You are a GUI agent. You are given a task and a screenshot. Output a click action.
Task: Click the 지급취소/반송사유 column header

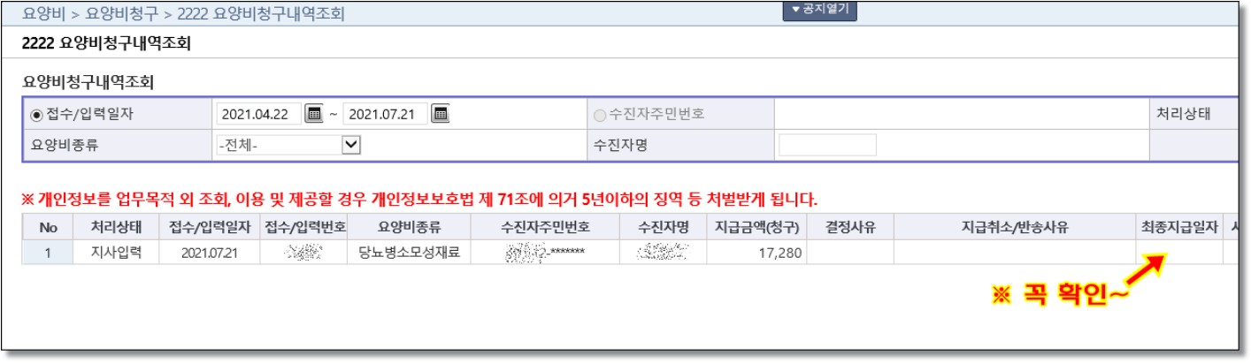1014,227
